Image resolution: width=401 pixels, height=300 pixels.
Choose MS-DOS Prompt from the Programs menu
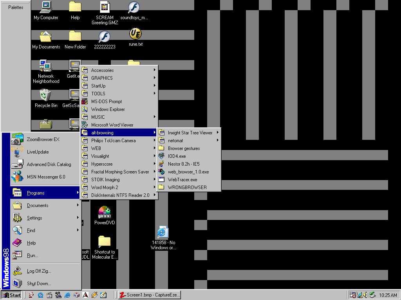(x=107, y=102)
